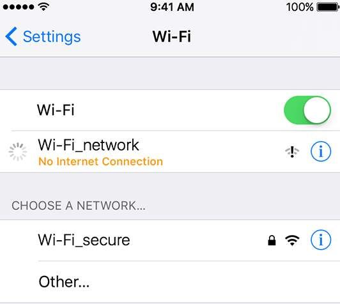Tap Wi-Fi_secure signal strength icon
340x304 pixels.
pos(292,241)
